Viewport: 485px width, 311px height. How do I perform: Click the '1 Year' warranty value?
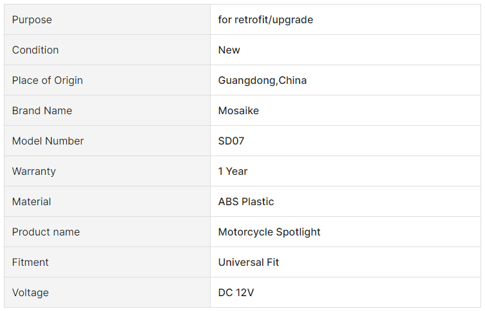[x=233, y=171]
